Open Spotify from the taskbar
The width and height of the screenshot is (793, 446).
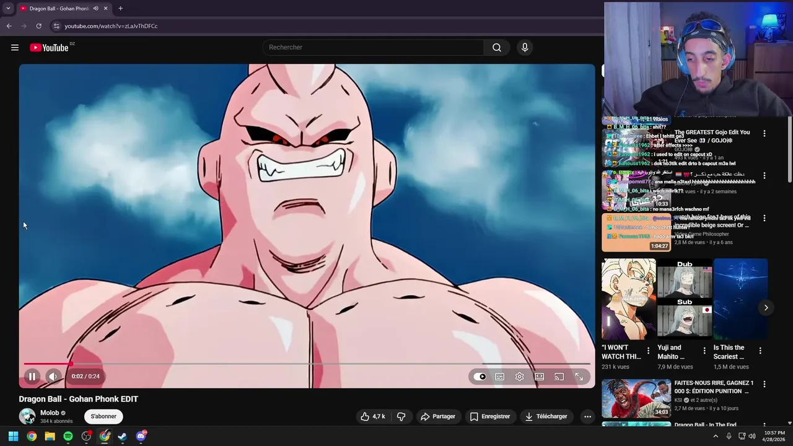click(68, 436)
